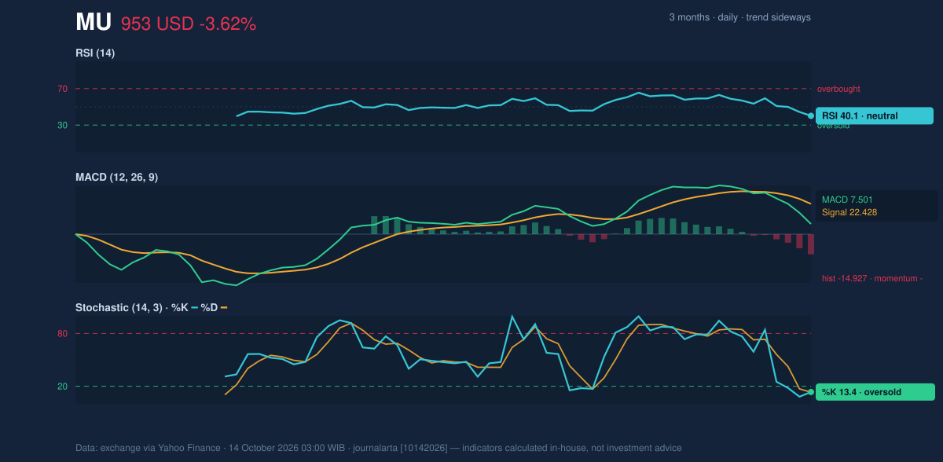Click the RSI 30 axis label

(x=62, y=125)
